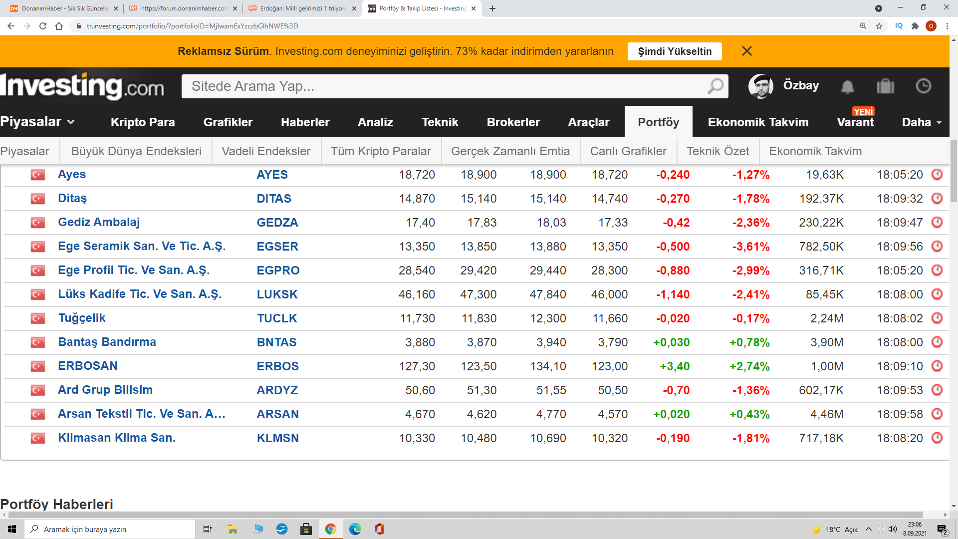This screenshot has width=958, height=539.
Task: Open the Haberler menu
Action: click(305, 122)
